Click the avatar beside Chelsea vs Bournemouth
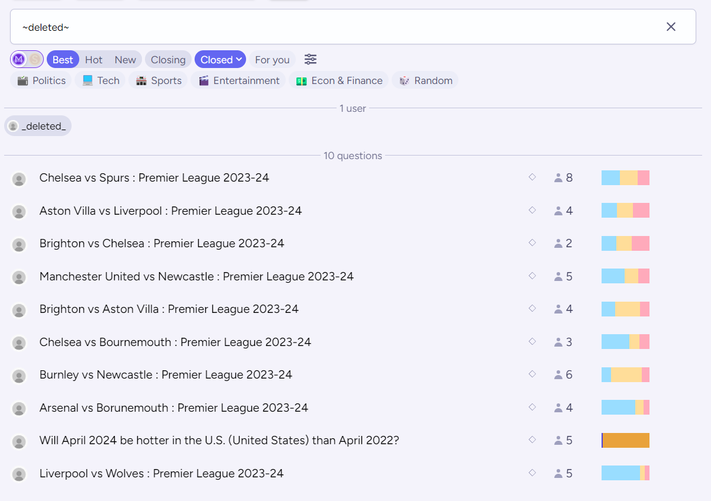 pos(19,343)
